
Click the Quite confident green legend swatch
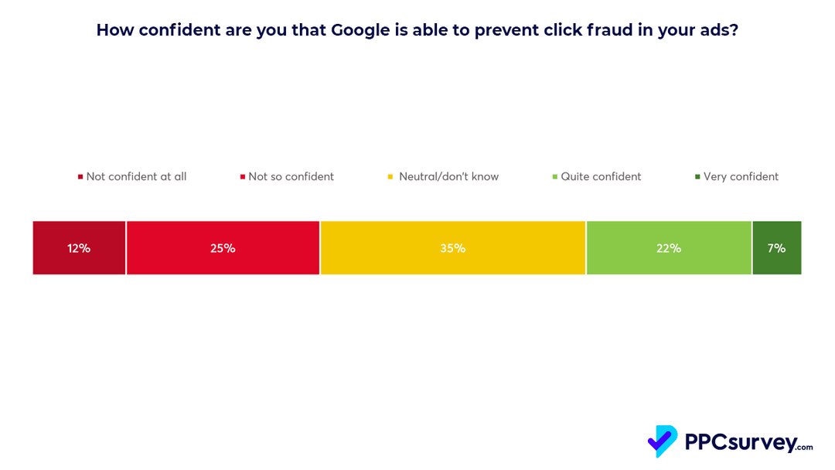point(555,177)
